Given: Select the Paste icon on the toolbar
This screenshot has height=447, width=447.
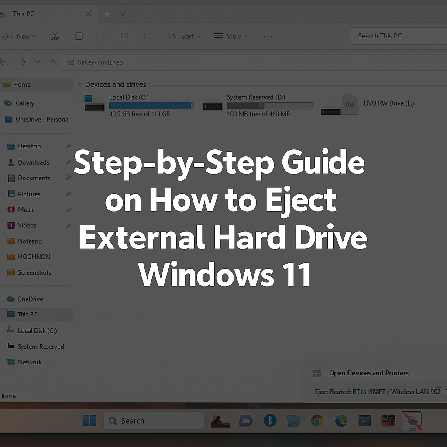Looking at the screenshot, I should pyautogui.click(x=101, y=36).
